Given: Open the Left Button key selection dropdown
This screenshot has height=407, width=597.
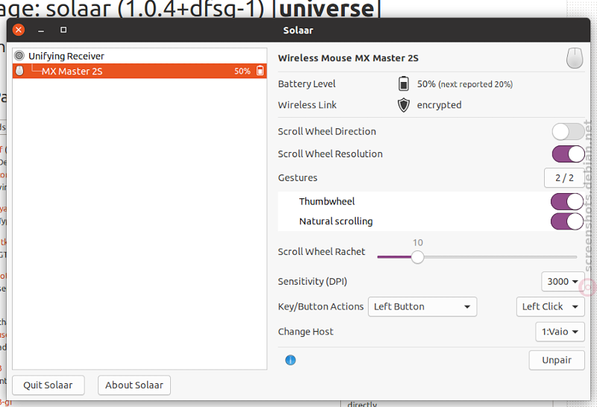Looking at the screenshot, I should [x=422, y=306].
